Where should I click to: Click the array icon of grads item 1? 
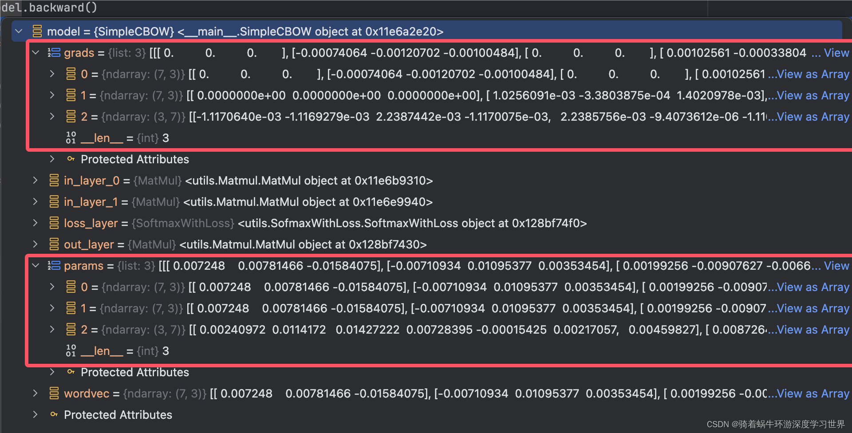click(71, 95)
